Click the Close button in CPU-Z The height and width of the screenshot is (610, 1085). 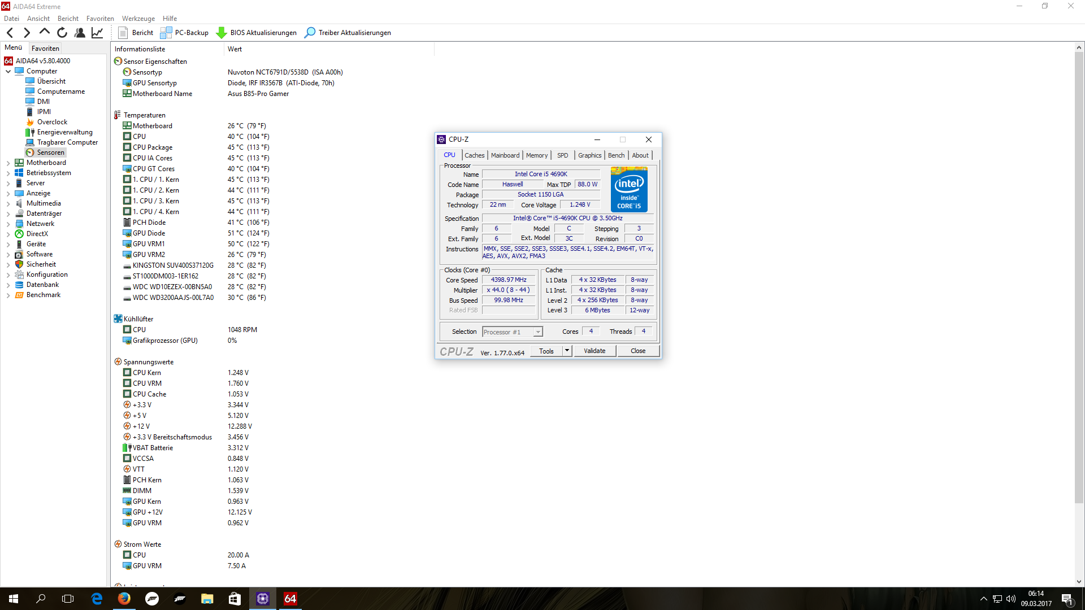tap(638, 351)
